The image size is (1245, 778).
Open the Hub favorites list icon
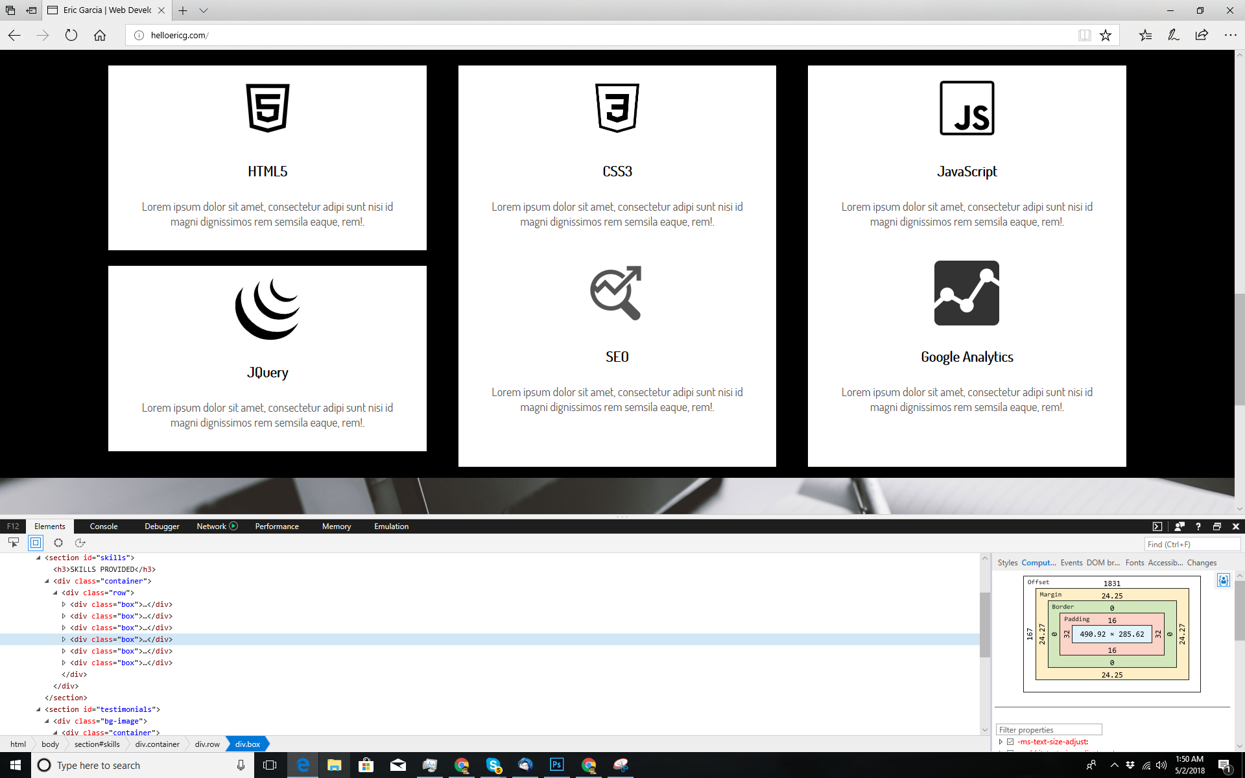[x=1145, y=35]
